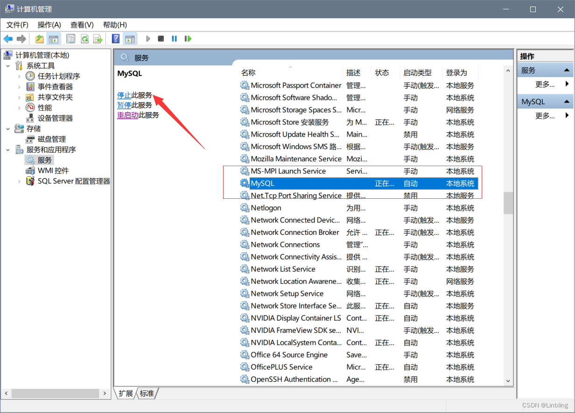Click the Restart Service toolbar icon
The width and height of the screenshot is (575, 413).
188,39
